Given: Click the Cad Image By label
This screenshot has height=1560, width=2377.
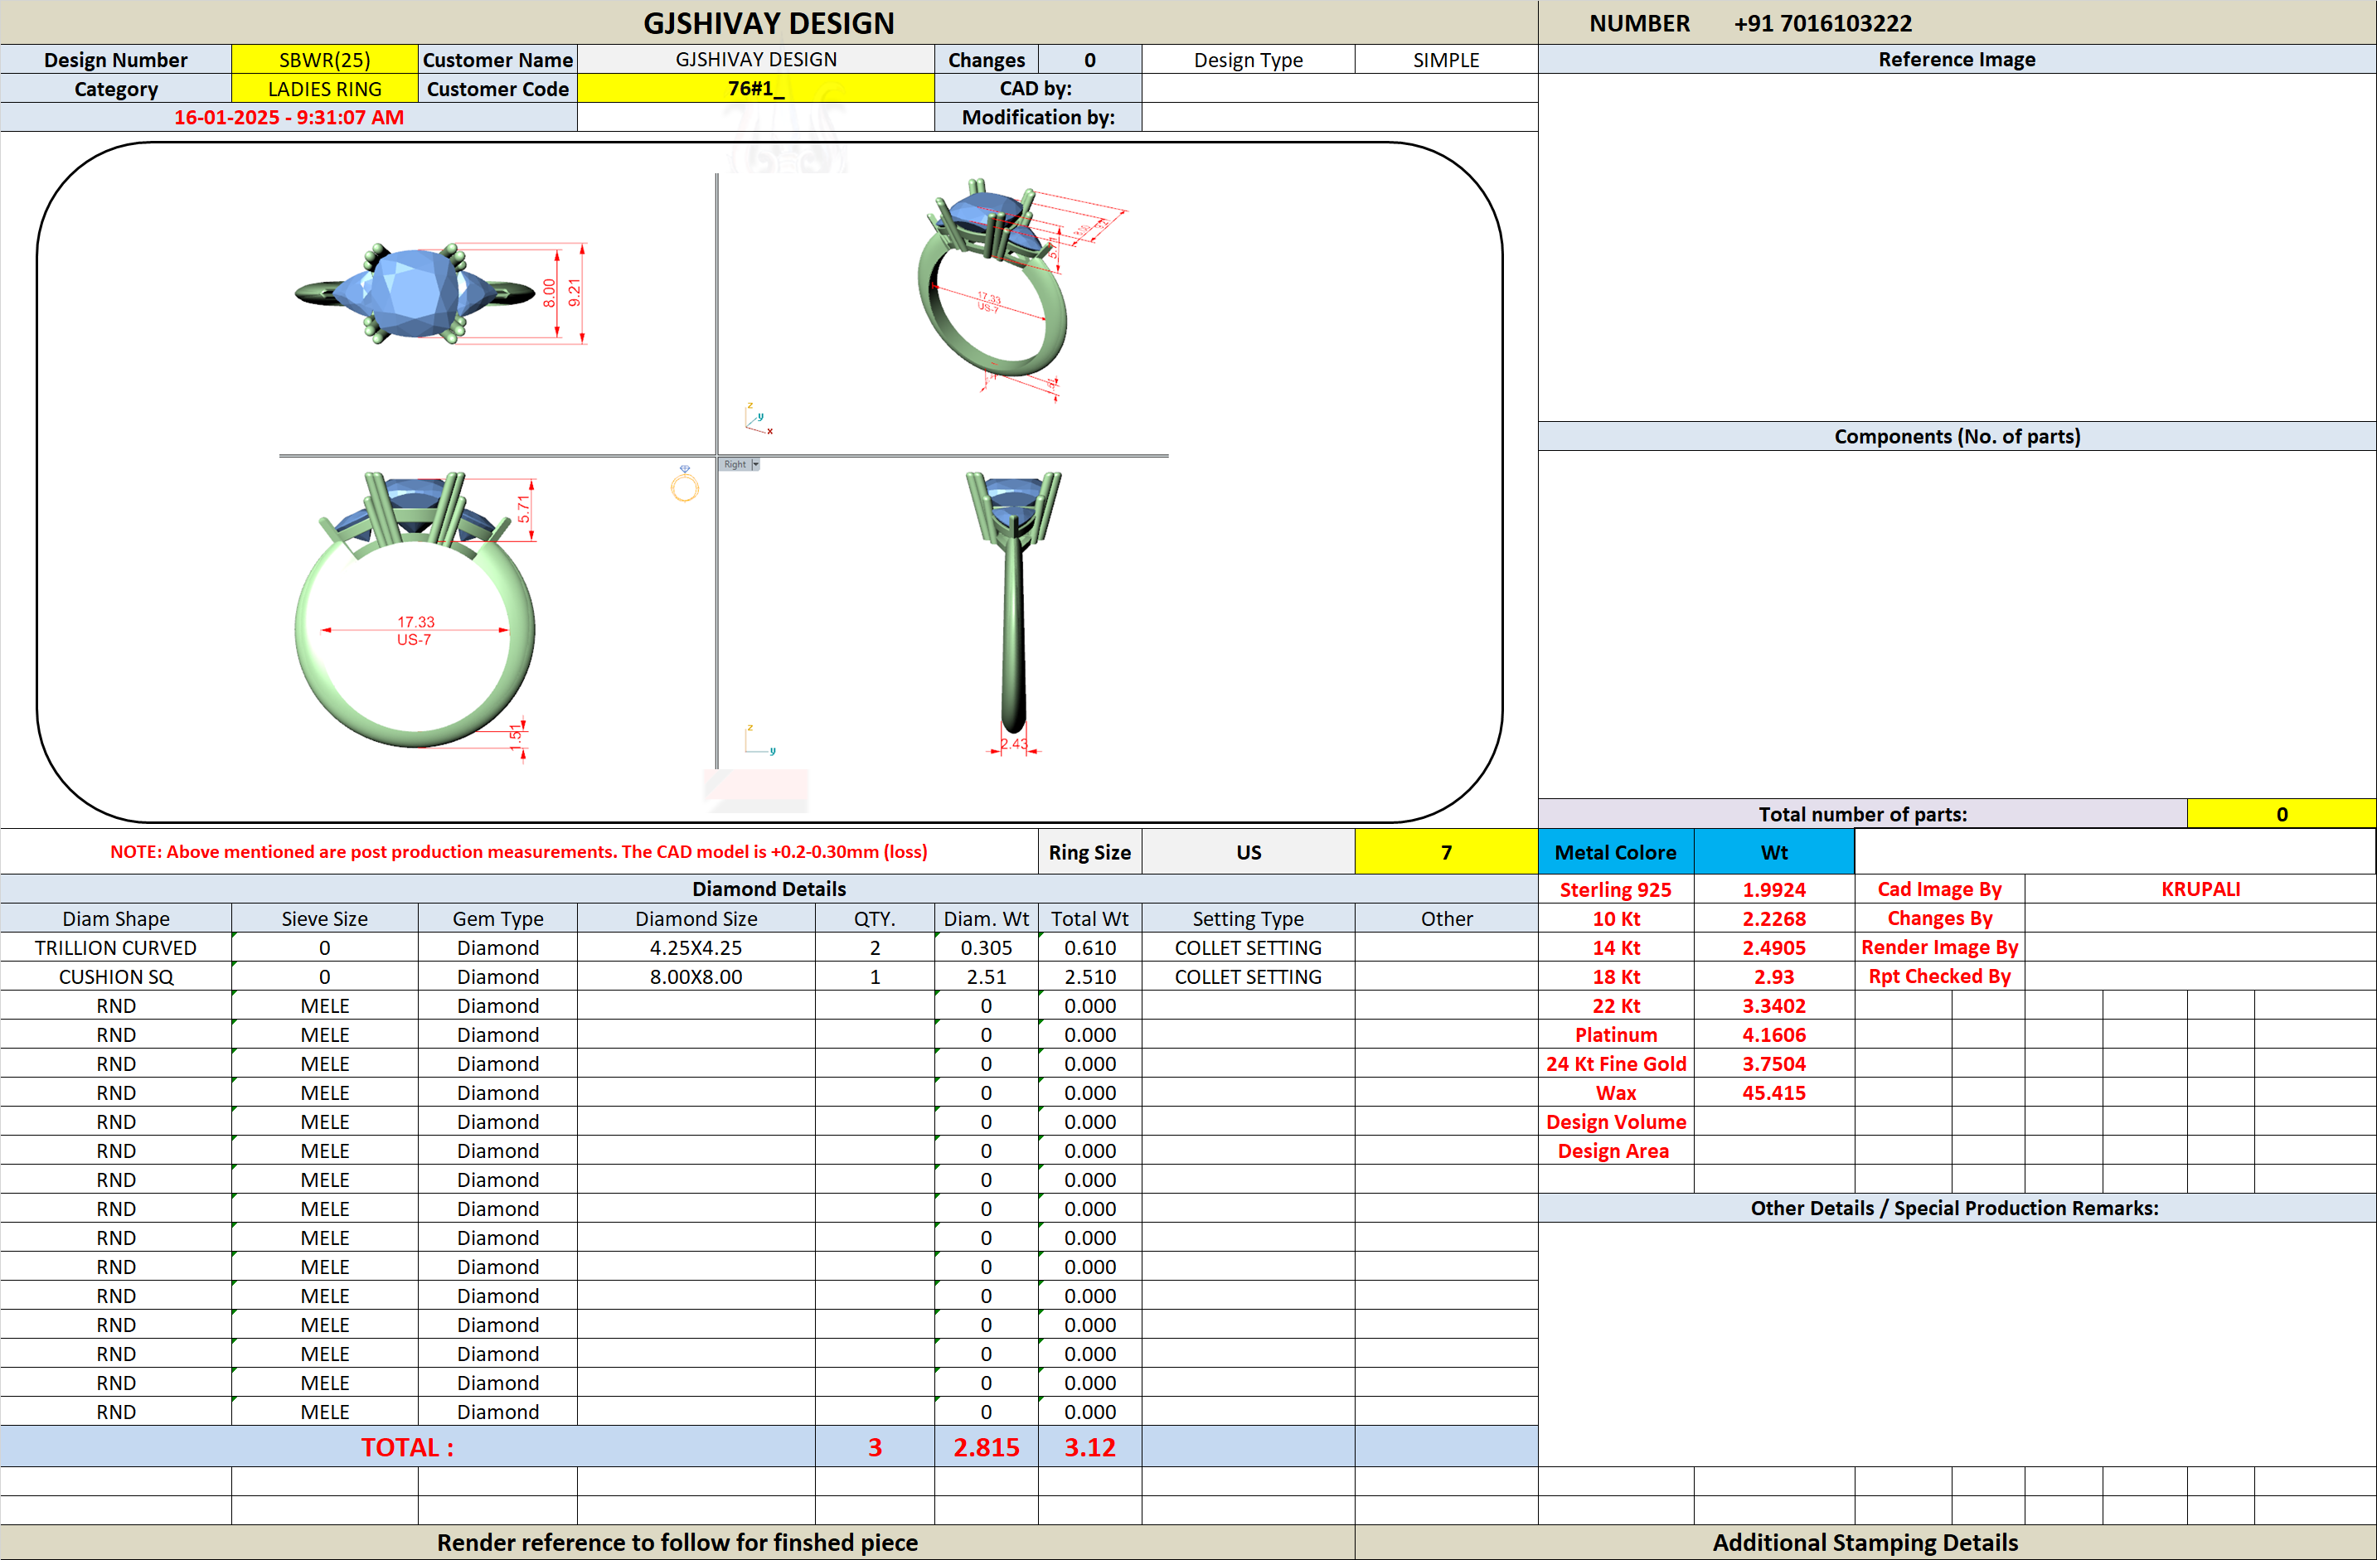Looking at the screenshot, I should (1938, 889).
